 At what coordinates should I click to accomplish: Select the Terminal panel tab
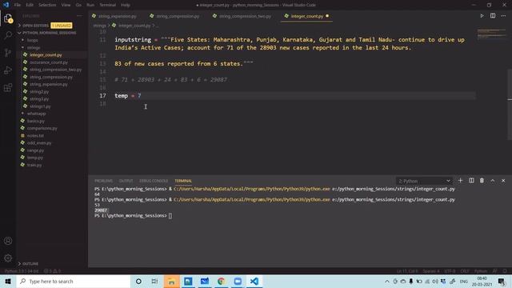(183, 181)
